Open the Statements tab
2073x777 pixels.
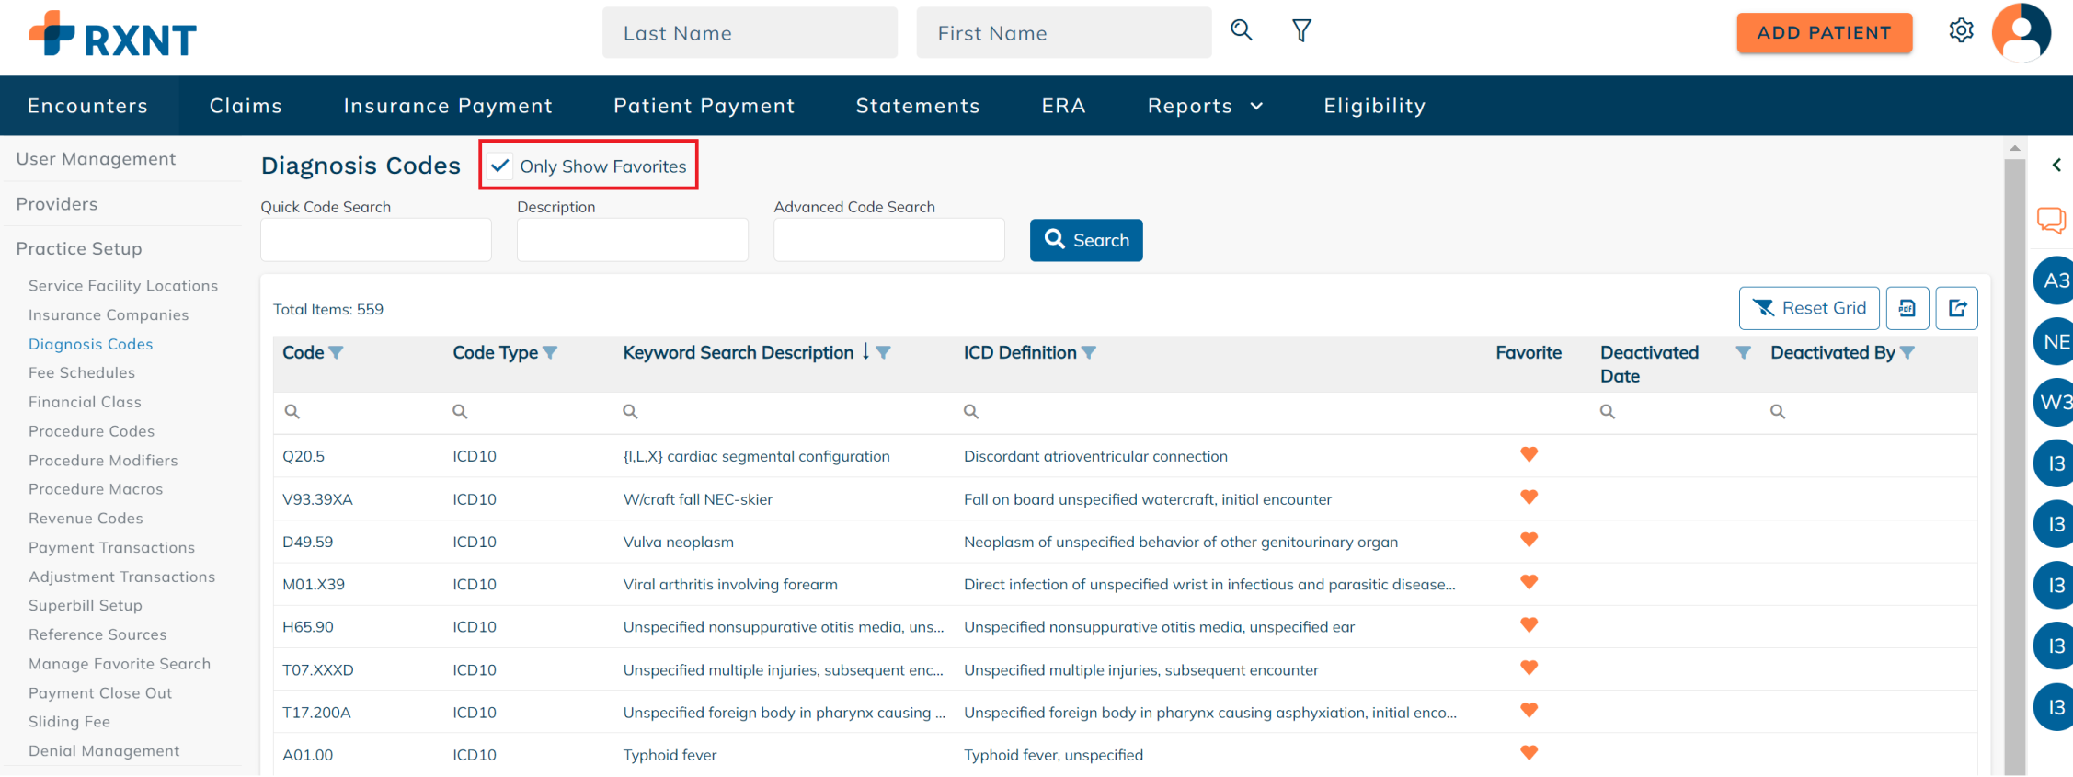click(918, 106)
